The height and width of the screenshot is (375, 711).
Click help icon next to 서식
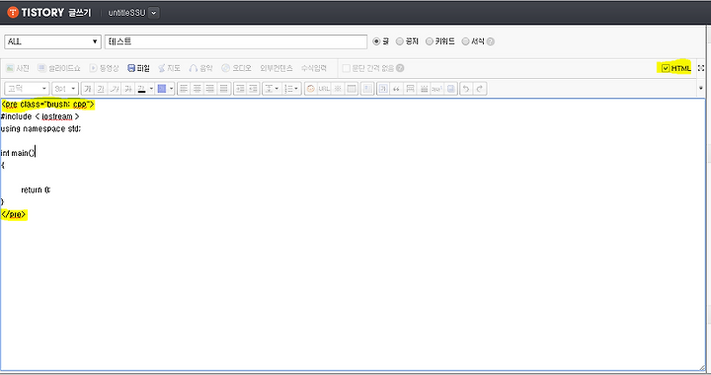[490, 41]
